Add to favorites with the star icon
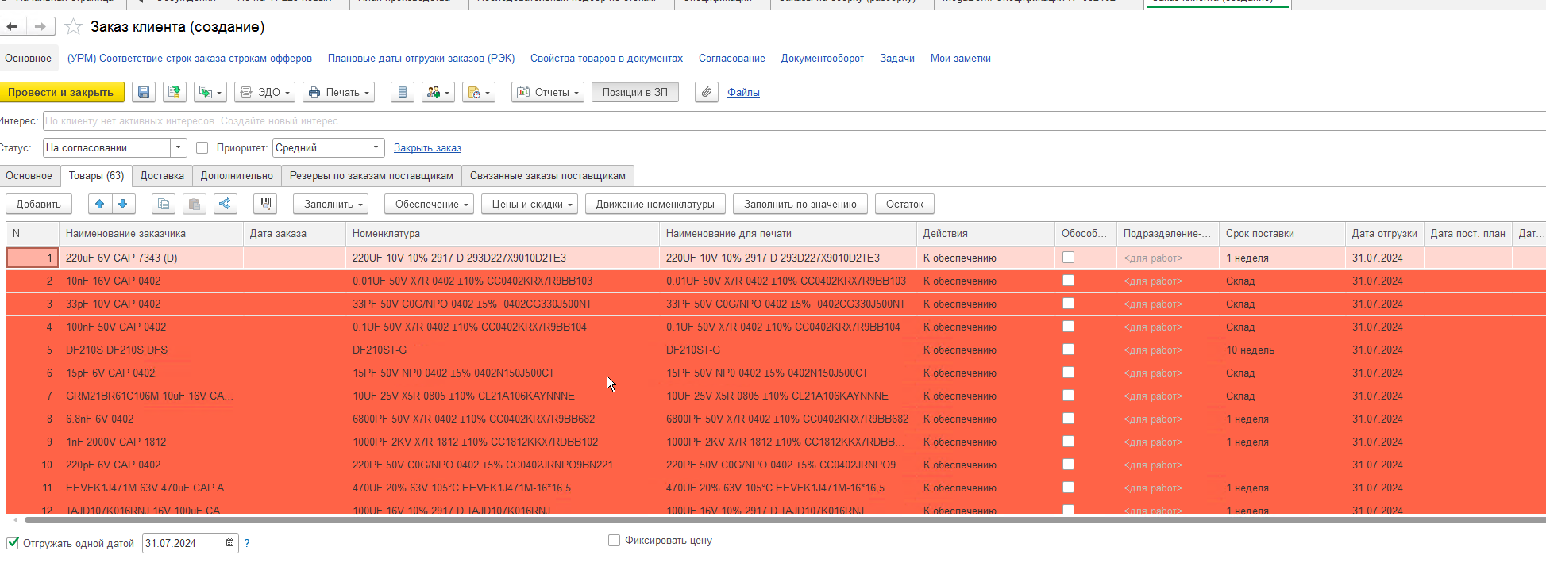The image size is (1546, 566). click(x=73, y=27)
